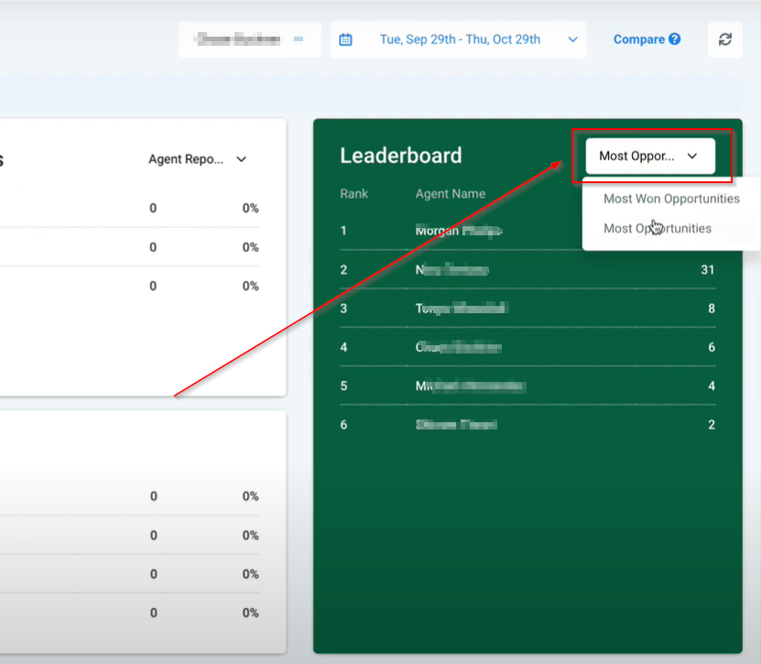The width and height of the screenshot is (761, 664).
Task: Click the Agent Name column header
Action: click(450, 193)
